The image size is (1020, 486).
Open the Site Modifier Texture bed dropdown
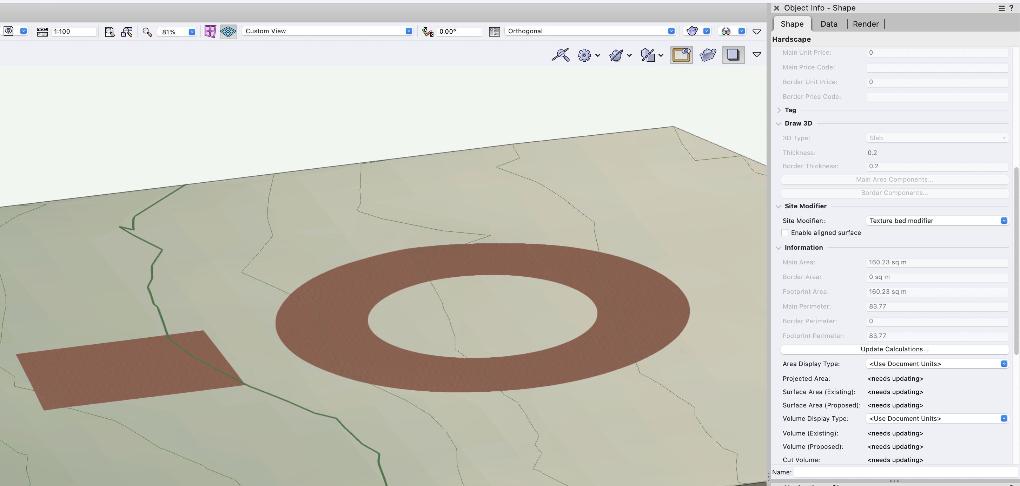point(936,221)
